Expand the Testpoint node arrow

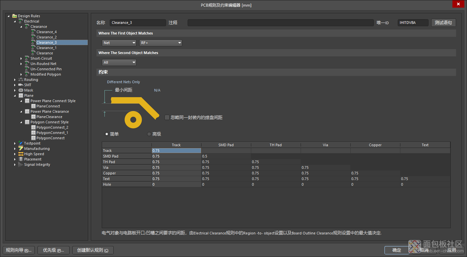click(x=15, y=143)
